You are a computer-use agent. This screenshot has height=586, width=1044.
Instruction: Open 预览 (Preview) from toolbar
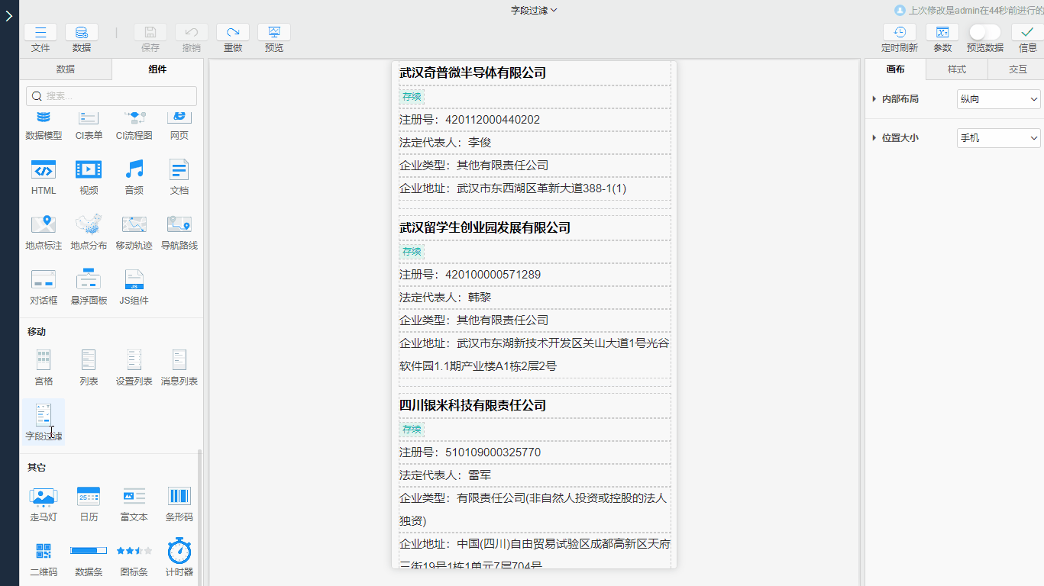point(273,33)
